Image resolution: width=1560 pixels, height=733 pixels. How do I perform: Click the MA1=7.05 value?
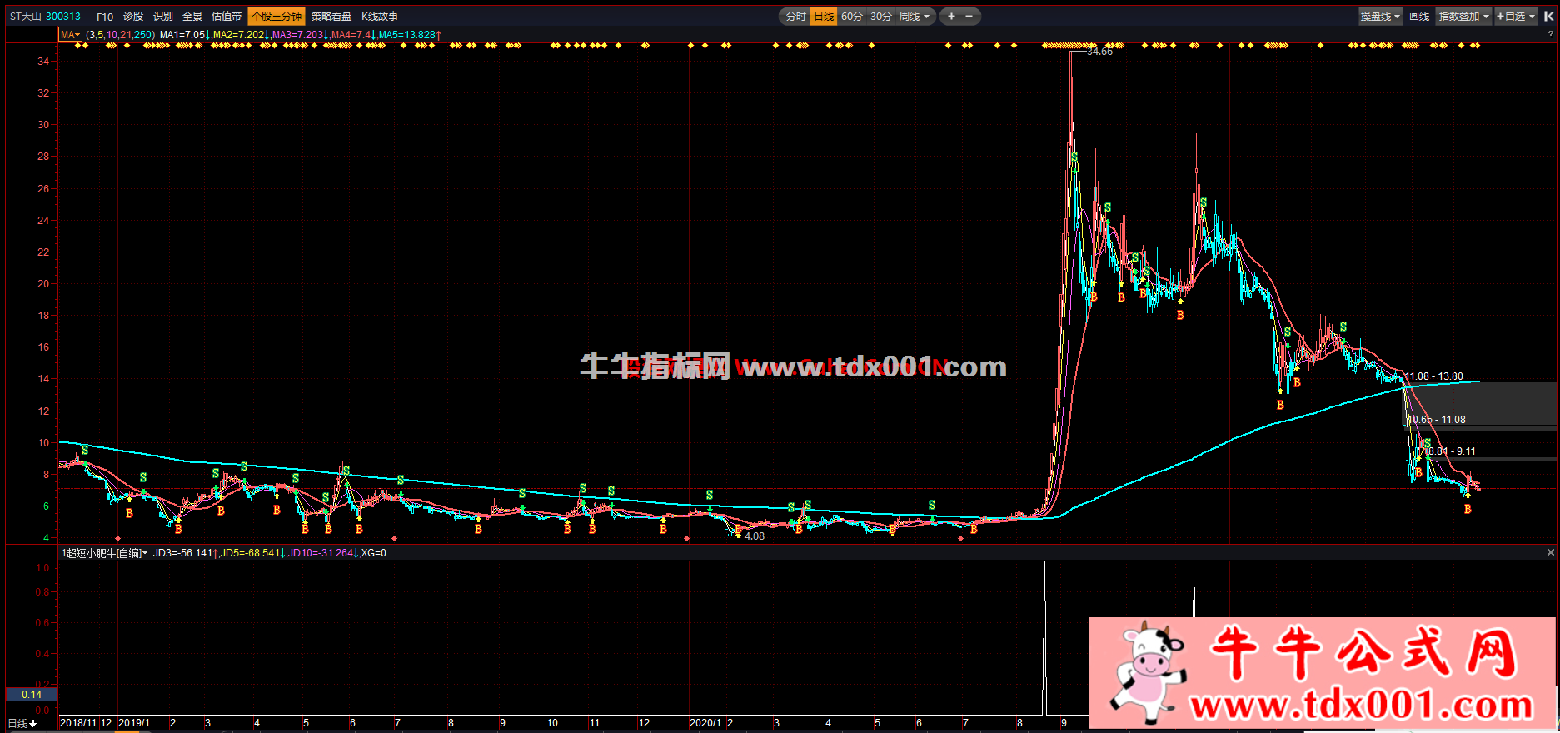coord(185,35)
